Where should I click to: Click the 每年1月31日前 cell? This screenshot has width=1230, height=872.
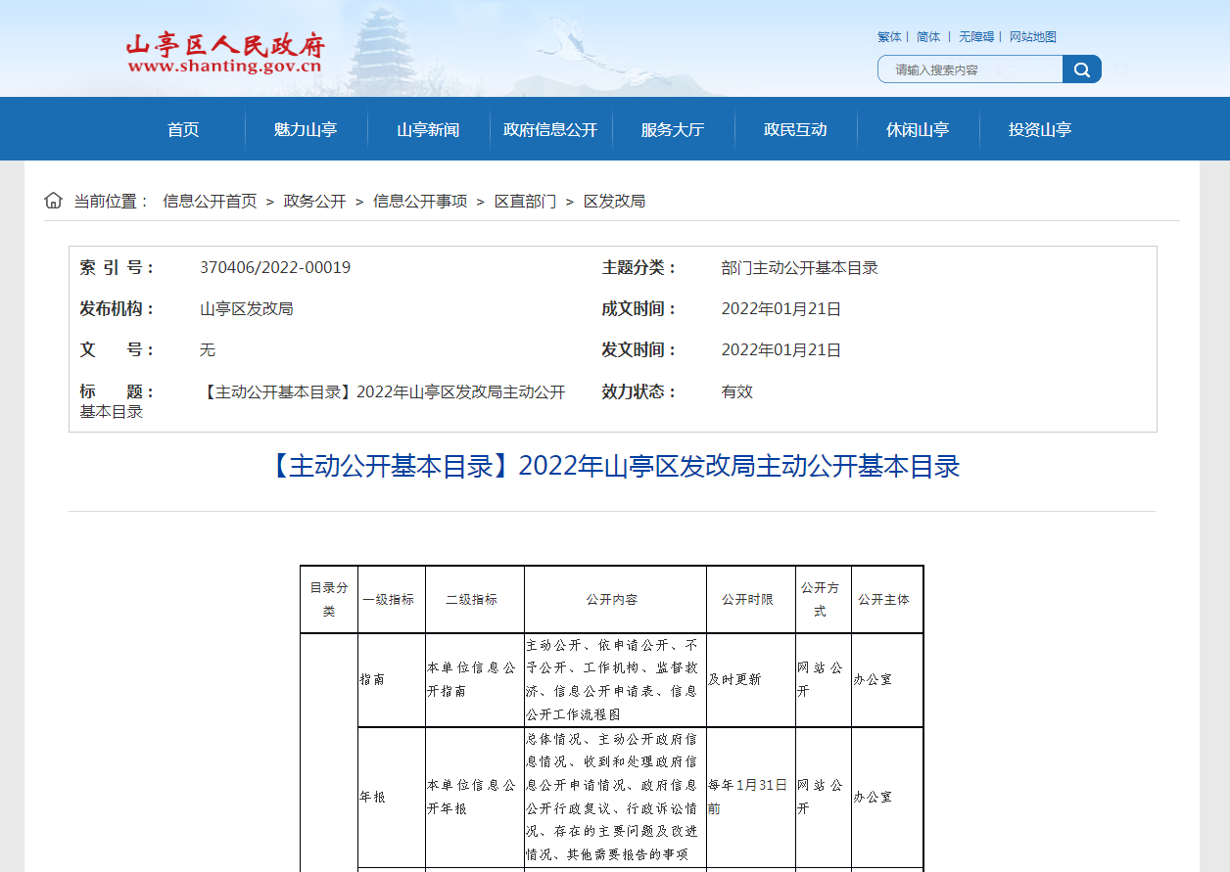[x=751, y=797]
